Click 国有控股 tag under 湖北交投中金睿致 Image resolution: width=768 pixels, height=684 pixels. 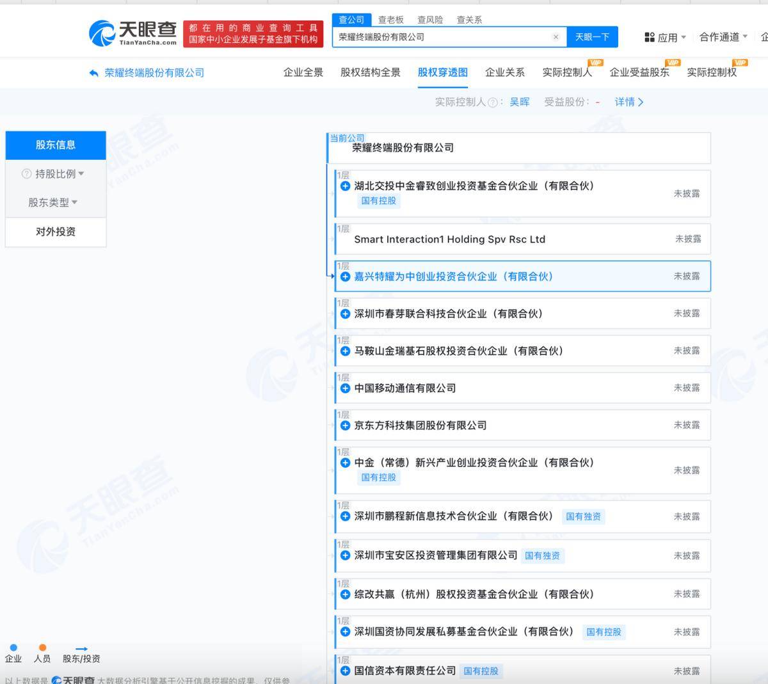(x=379, y=201)
